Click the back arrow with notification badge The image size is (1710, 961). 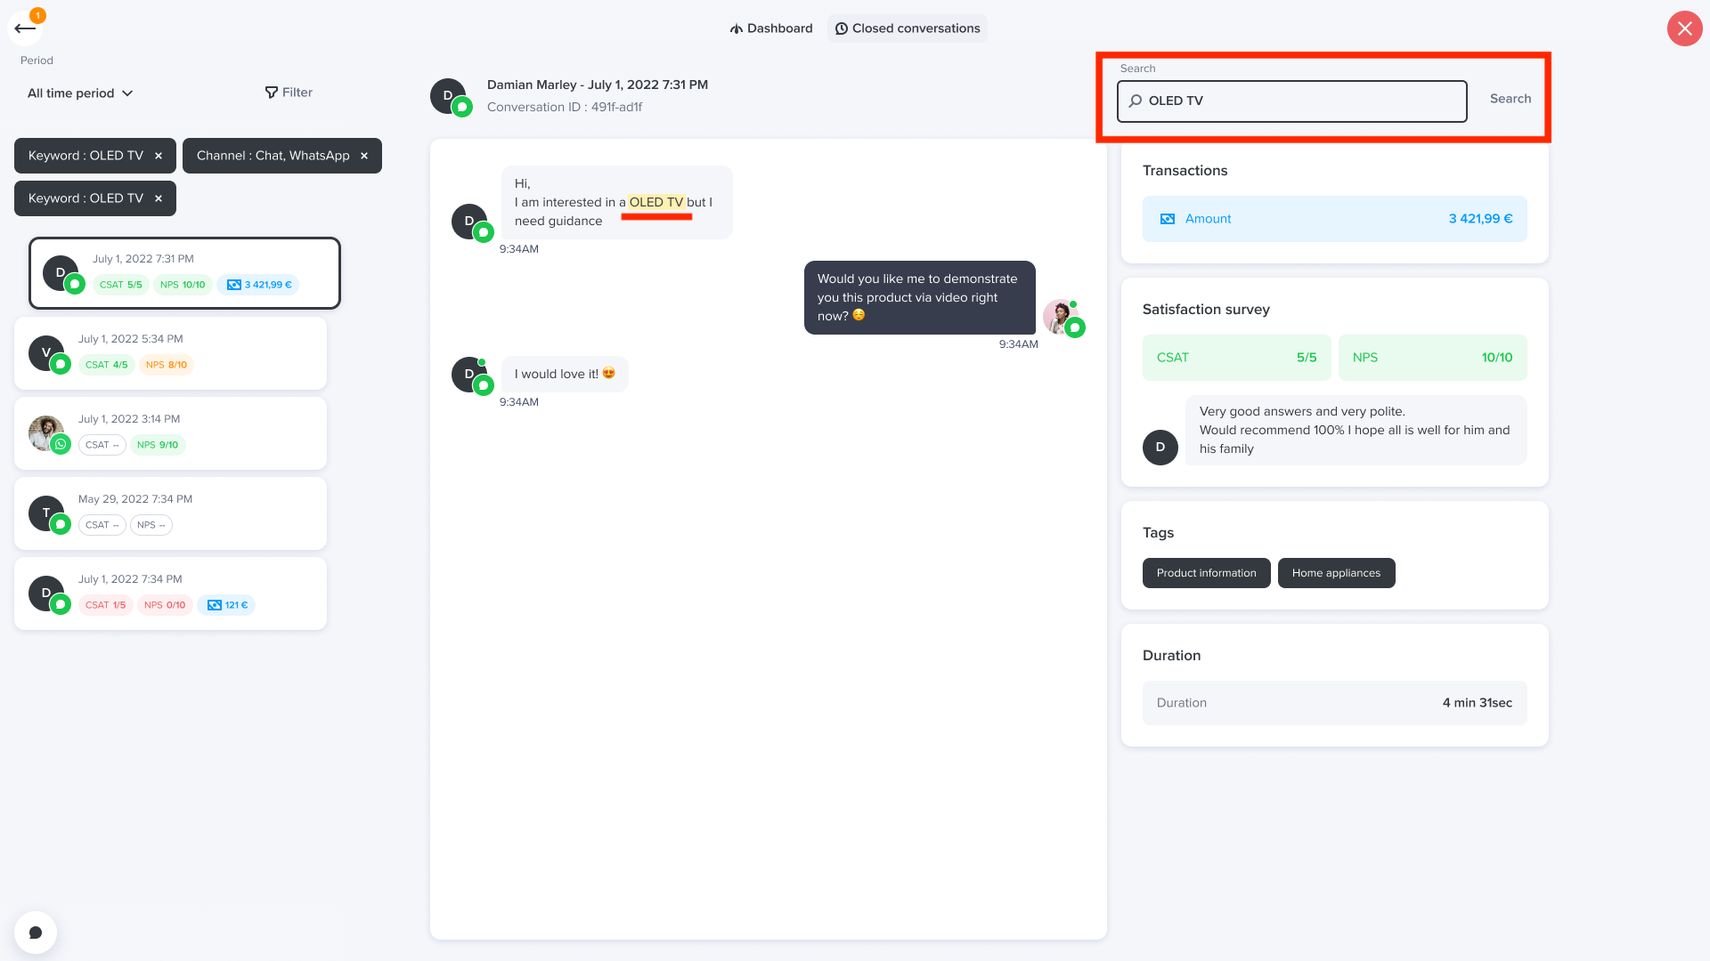click(25, 28)
